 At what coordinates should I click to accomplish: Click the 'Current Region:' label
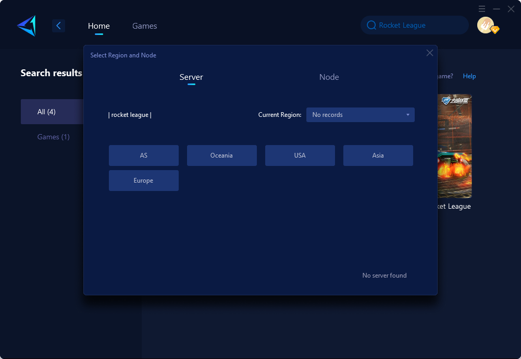(x=279, y=115)
